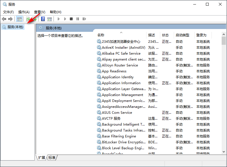227x167 pixels.
Task: Click the Pause Service icon
Action: [78, 19]
